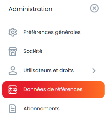Close the Administration panel with the X icon
This screenshot has height=116, width=106.
pos(94,8)
